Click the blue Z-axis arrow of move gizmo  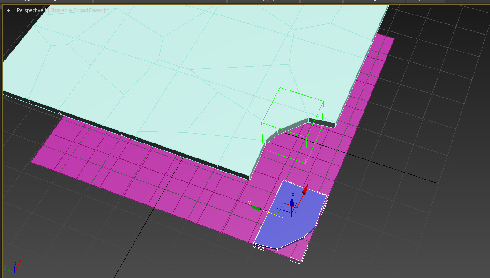[x=292, y=202]
